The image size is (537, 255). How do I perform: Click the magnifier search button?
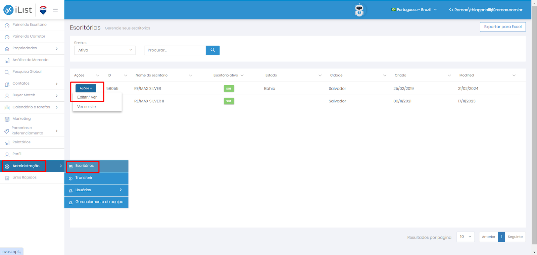pos(212,50)
